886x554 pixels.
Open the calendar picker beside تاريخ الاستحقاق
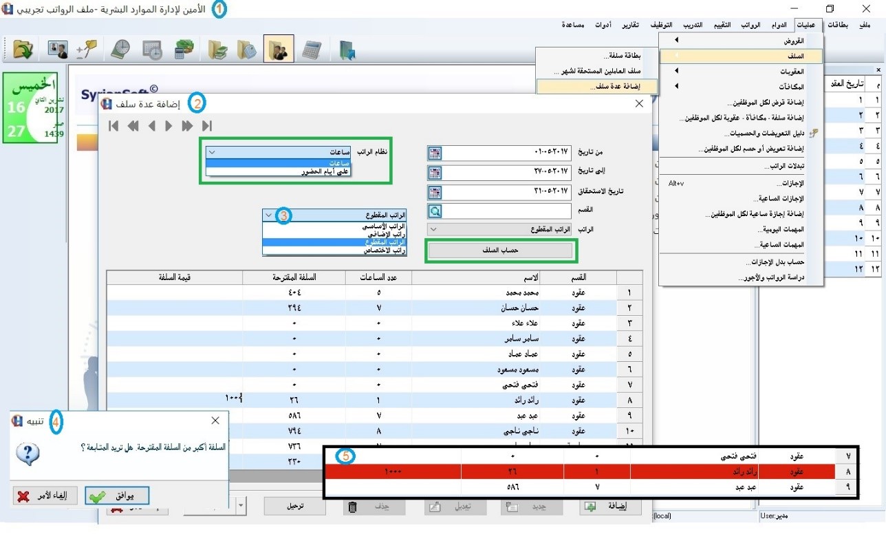(434, 192)
